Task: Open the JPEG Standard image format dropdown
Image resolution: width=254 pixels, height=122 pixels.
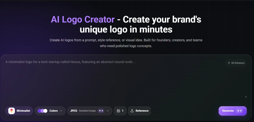Action: tap(90, 111)
